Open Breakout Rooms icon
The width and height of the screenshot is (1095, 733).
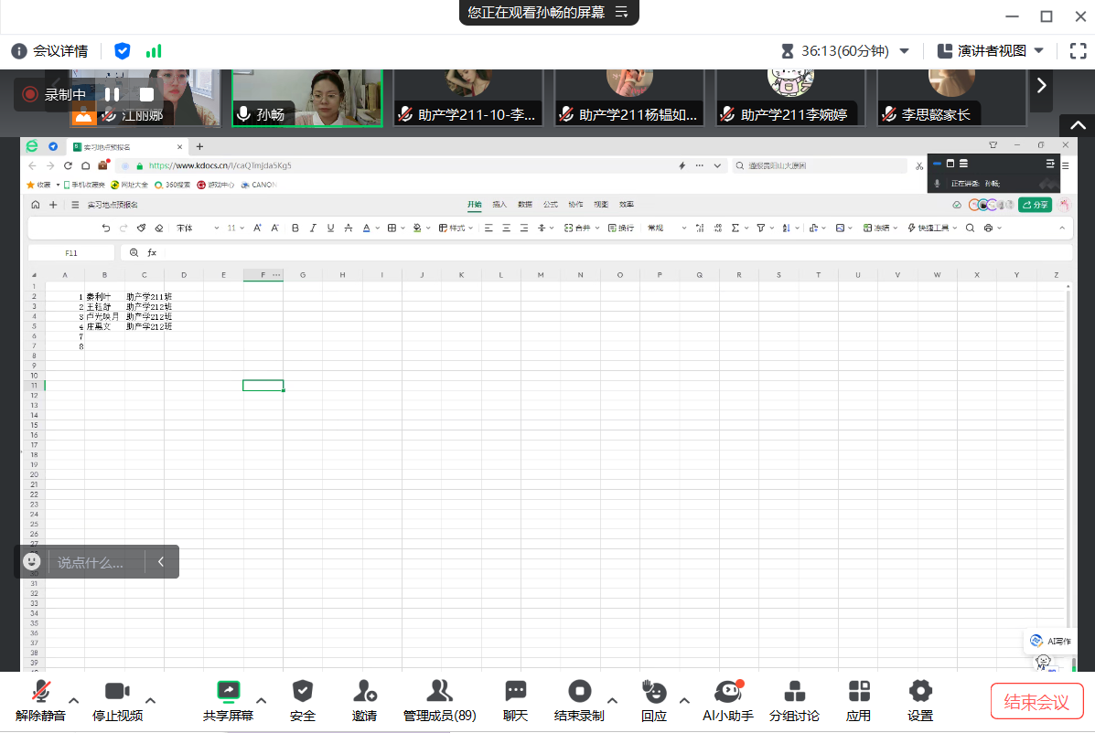tap(793, 692)
